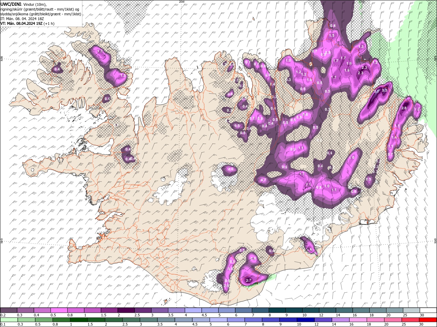Select the darkest green rain swatch above label 1
437x327 pixels.
tap(79, 320)
